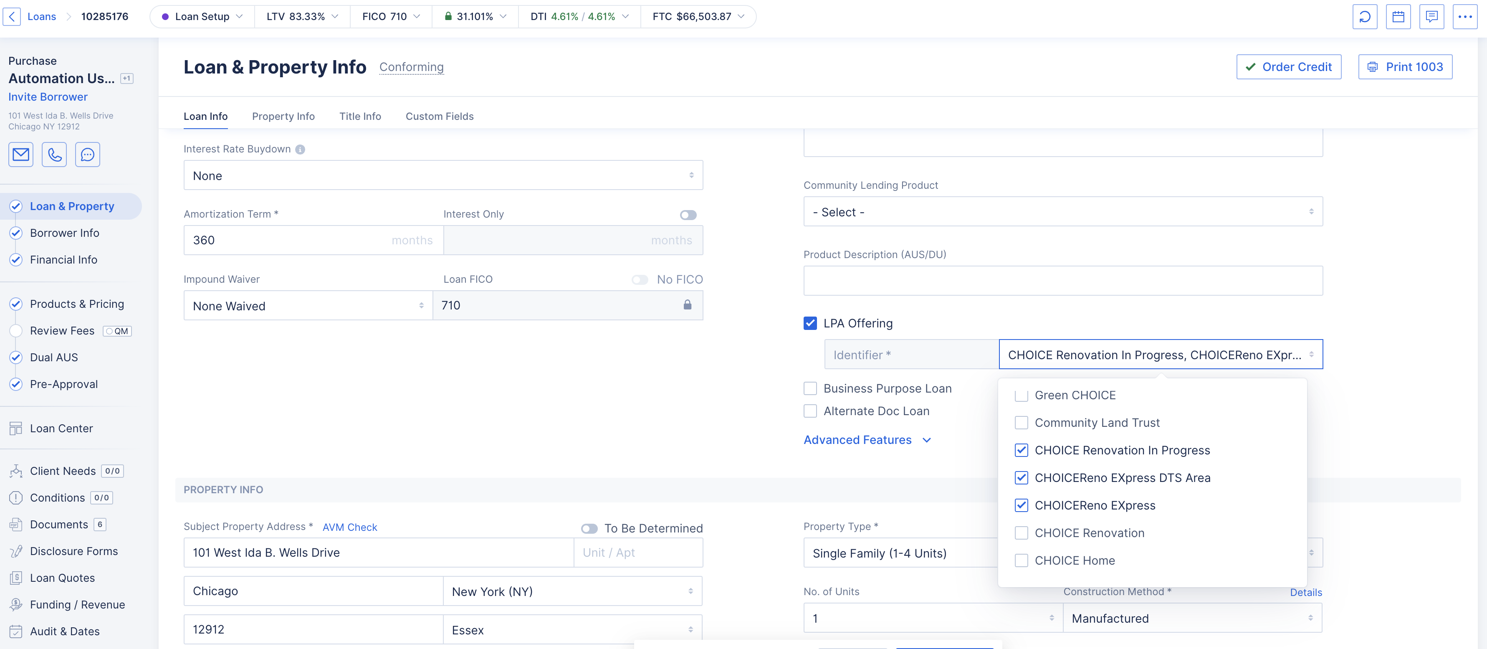Open the Impound Waiver dropdown
This screenshot has height=649, width=1487.
[308, 306]
